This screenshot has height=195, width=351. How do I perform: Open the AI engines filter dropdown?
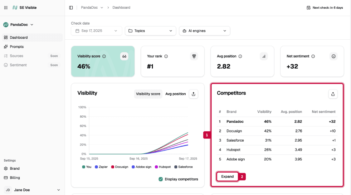pos(205,31)
